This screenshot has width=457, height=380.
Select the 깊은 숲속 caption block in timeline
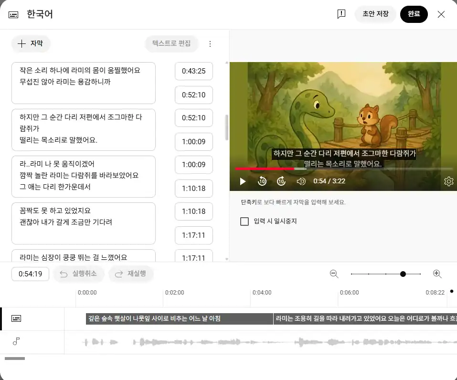179,319
